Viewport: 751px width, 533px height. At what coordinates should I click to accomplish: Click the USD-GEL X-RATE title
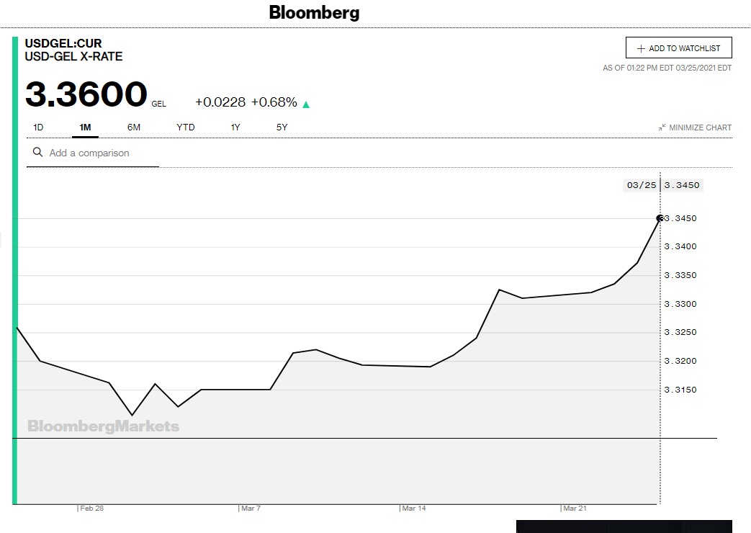tap(73, 57)
